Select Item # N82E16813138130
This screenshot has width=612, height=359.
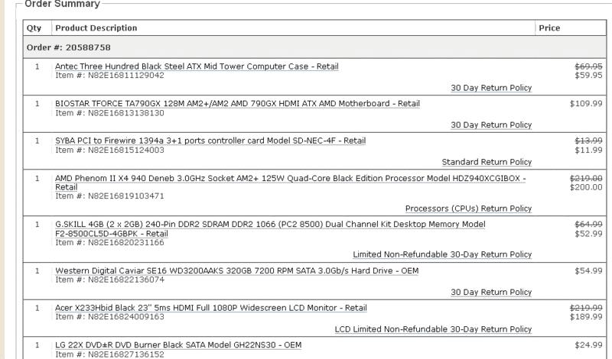click(x=109, y=113)
